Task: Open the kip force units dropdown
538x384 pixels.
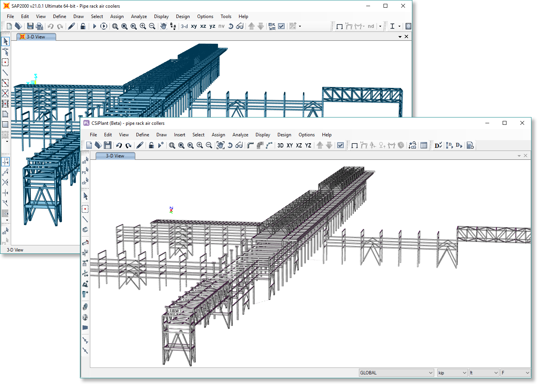Action: (x=452, y=373)
